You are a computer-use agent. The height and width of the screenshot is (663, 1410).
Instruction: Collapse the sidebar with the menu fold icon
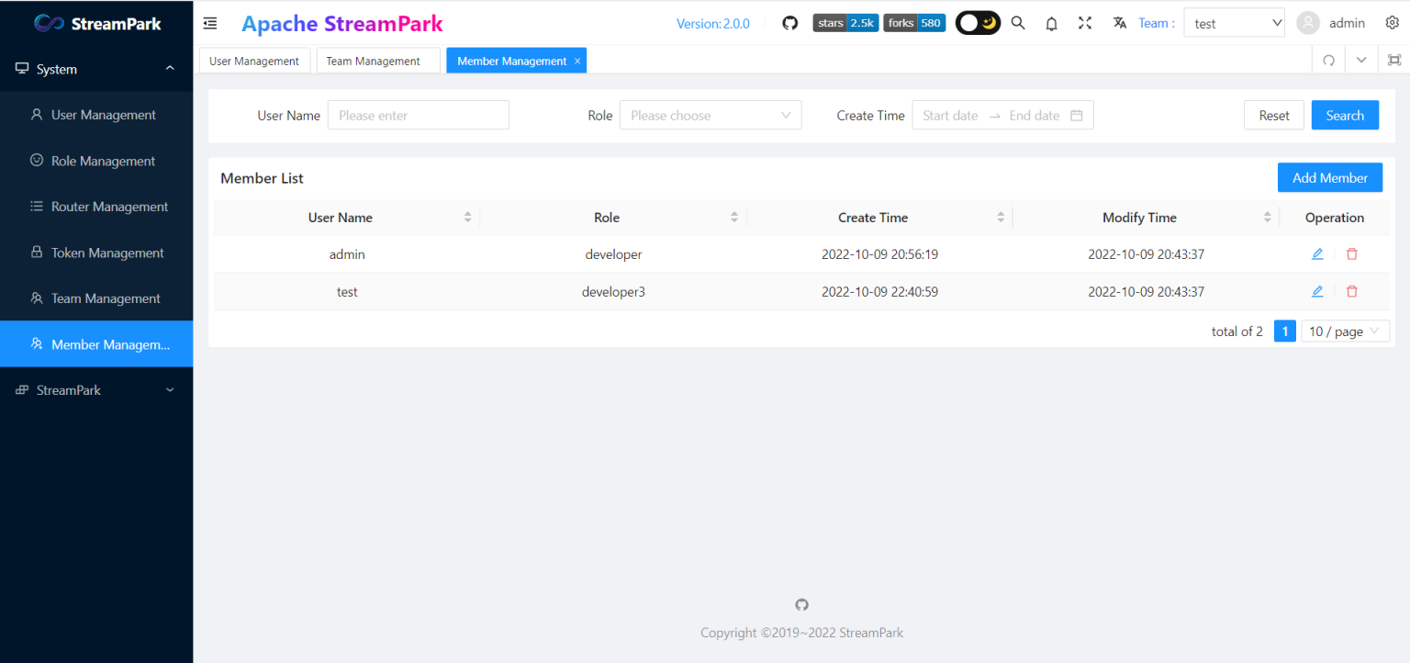point(210,23)
